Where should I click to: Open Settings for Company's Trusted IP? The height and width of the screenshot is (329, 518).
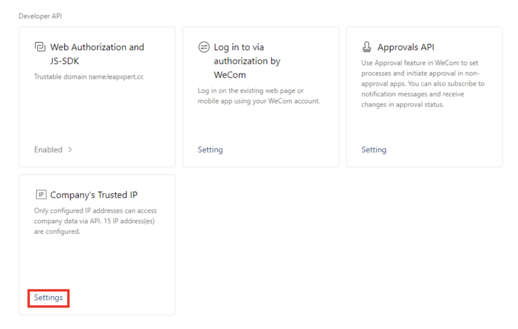[x=49, y=298]
